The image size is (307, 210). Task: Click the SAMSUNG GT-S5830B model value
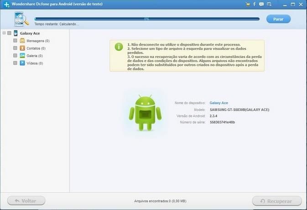tap(239, 110)
